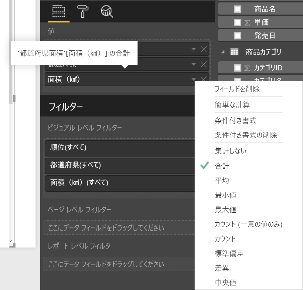
Task: Remove the first value field with X
Action: point(204,49)
